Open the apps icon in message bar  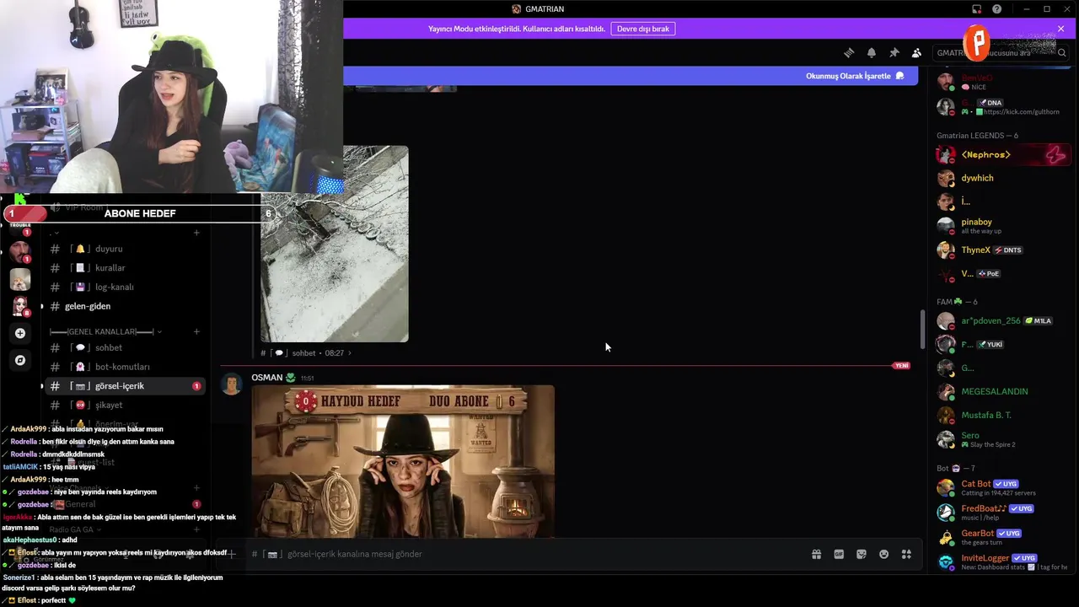906,554
